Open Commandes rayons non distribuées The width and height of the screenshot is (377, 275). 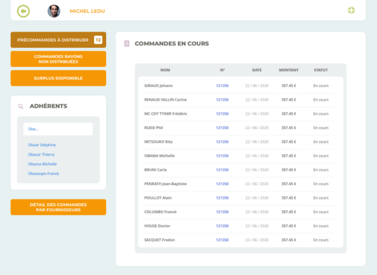[x=58, y=59]
